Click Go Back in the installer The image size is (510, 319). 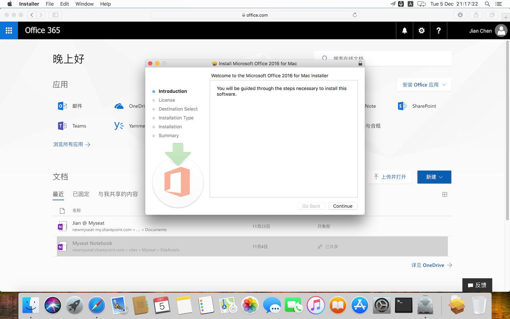311,206
